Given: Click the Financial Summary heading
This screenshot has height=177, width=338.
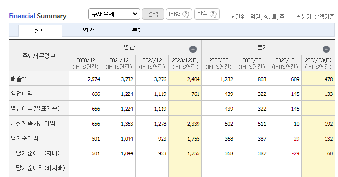Looking at the screenshot, I should [x=37, y=16].
